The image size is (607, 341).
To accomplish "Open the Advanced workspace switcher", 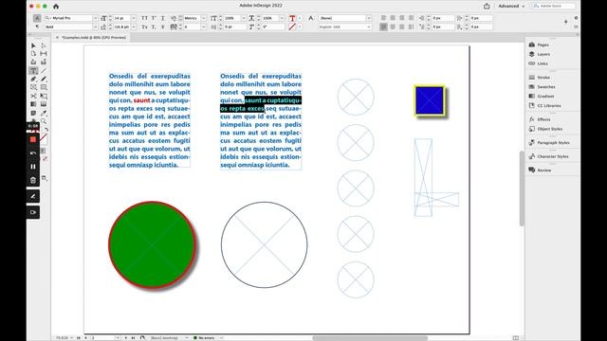I will pyautogui.click(x=511, y=7).
